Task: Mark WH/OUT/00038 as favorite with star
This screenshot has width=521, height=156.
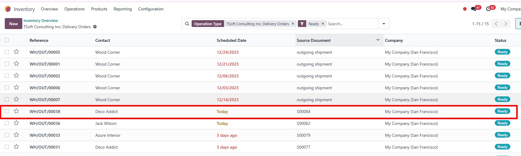Action: coord(16,111)
